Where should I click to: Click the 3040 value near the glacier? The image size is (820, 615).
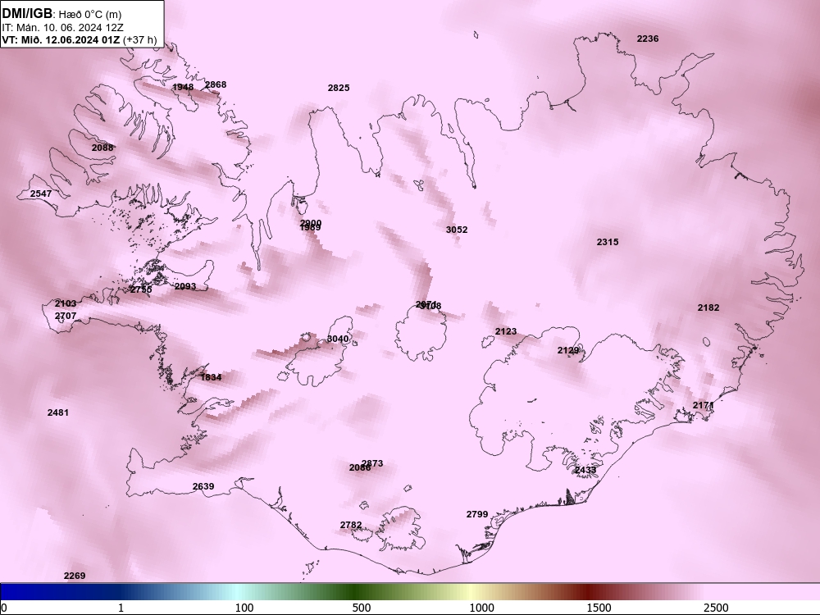337,339
